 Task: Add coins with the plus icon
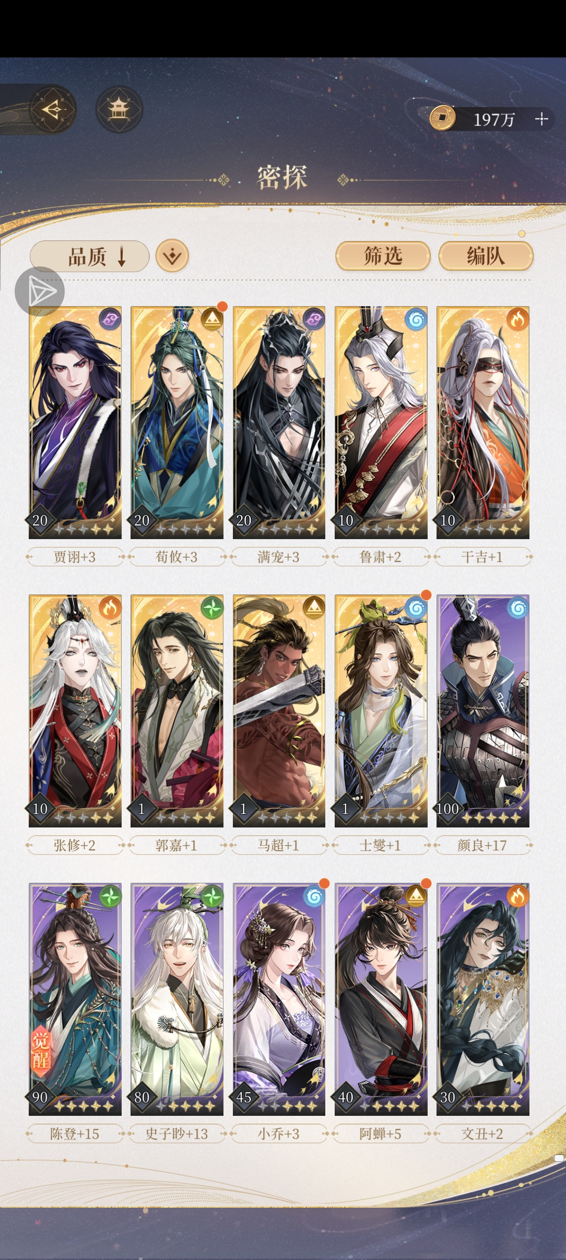(x=542, y=119)
